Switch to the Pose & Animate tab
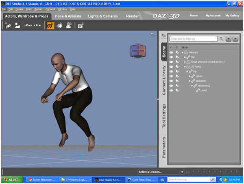 click(x=68, y=16)
